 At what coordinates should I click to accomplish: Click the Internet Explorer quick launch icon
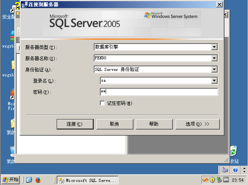(x=29, y=180)
